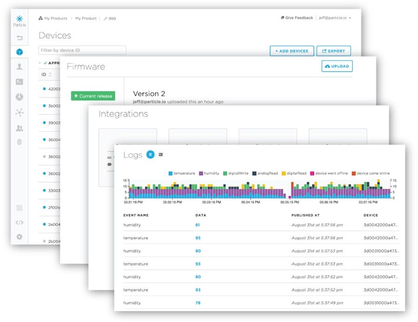Click the timestamp August 31st at 5:37:49 pm
Viewport: 418px width, 322px height.
tap(317, 303)
